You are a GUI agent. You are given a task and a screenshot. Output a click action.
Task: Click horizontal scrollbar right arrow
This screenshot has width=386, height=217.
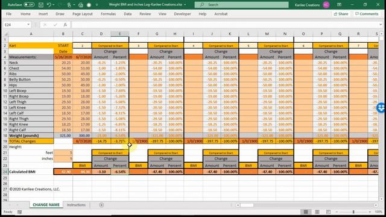tap(376, 205)
